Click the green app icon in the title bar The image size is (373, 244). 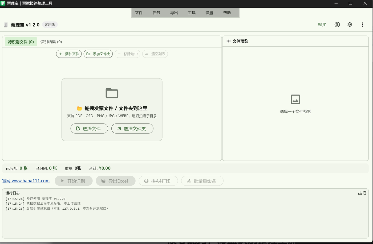pos(3,3)
